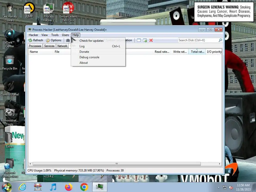256x192 pixels.
Task: Click the search magnifier icon in Search Disk
Action: (x=220, y=40)
